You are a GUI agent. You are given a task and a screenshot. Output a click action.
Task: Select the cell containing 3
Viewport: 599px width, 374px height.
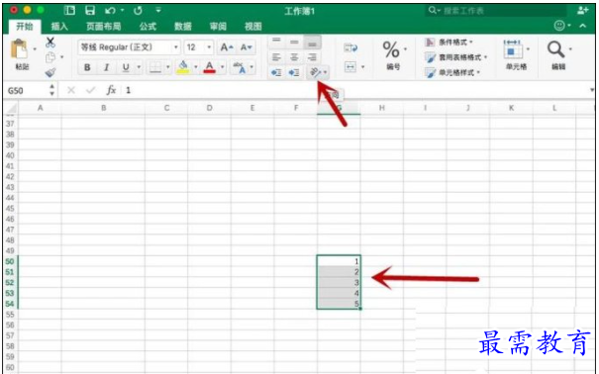coord(339,282)
